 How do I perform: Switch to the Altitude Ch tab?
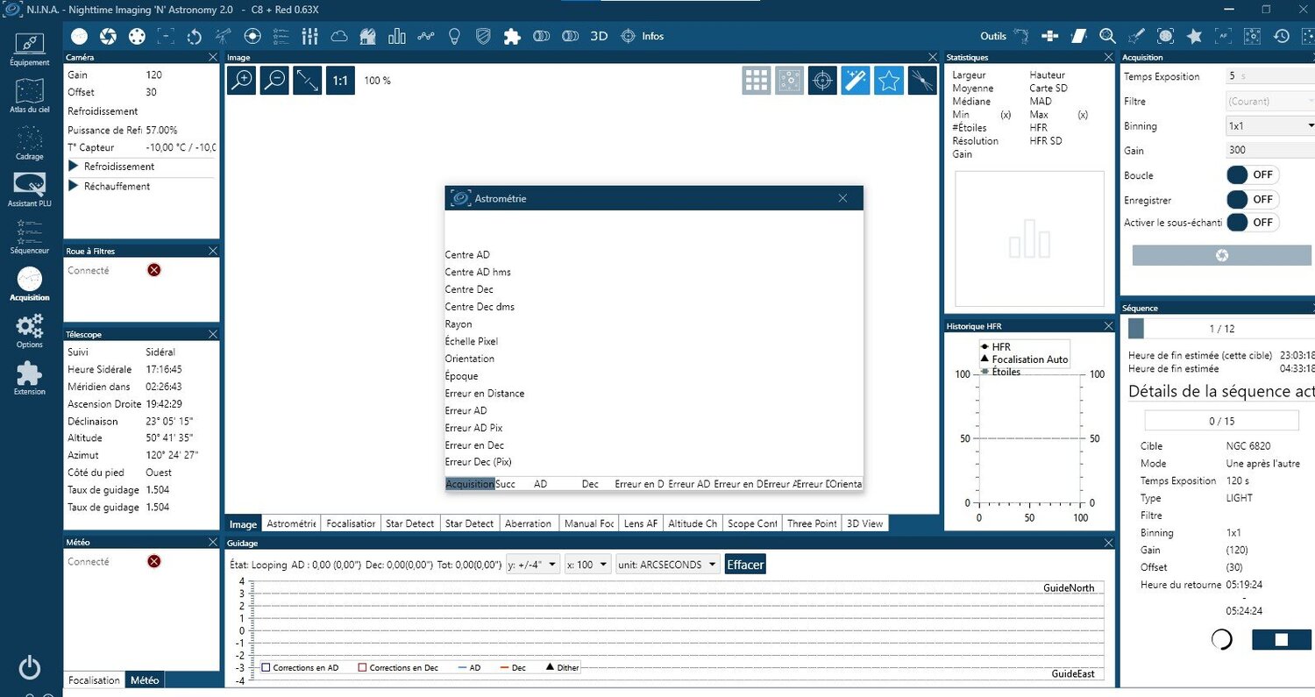pos(693,523)
